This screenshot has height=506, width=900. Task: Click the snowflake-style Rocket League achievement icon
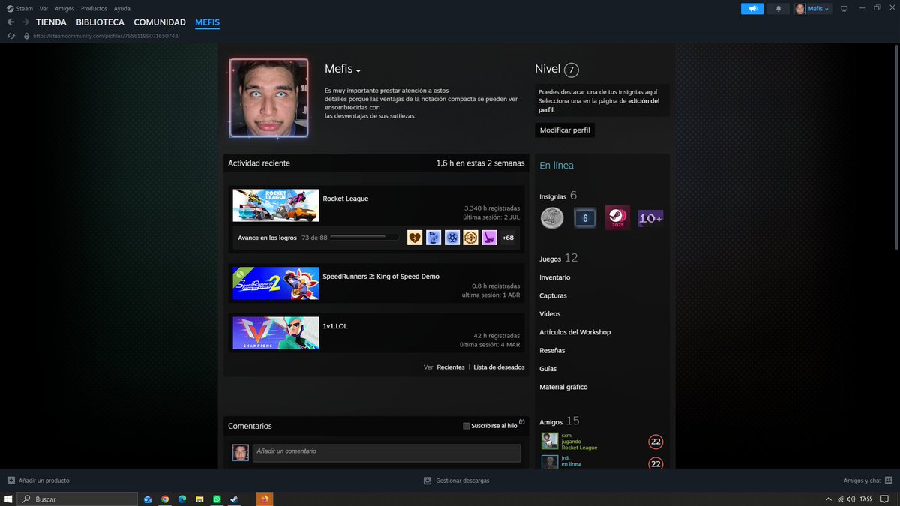click(452, 238)
